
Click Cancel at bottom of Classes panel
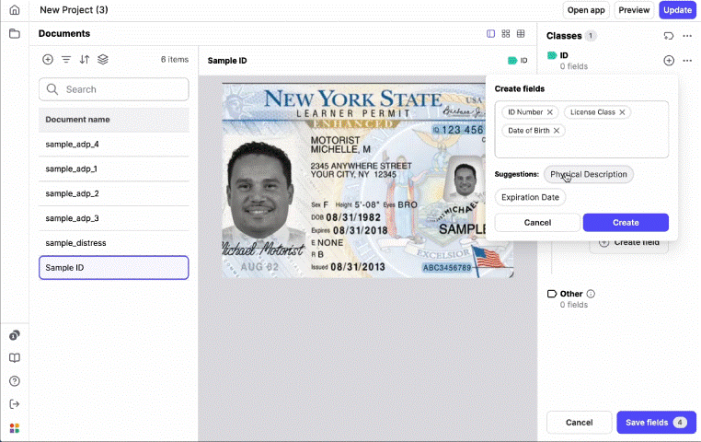[x=579, y=423]
